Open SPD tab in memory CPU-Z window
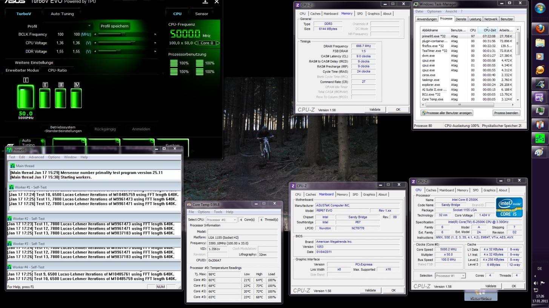This screenshot has width=549, height=308. tap(360, 14)
